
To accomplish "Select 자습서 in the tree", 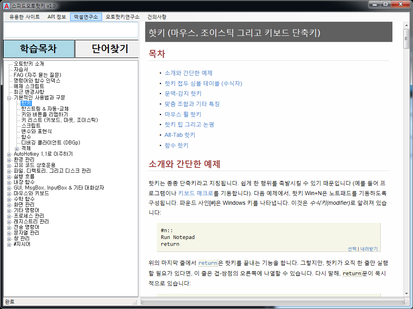I will (x=21, y=69).
